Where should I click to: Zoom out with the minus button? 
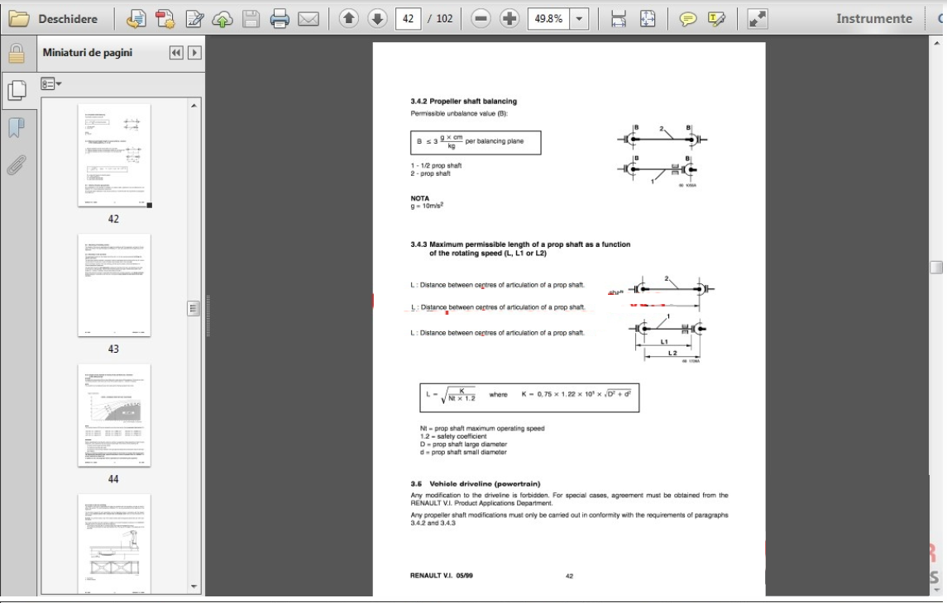click(x=481, y=19)
